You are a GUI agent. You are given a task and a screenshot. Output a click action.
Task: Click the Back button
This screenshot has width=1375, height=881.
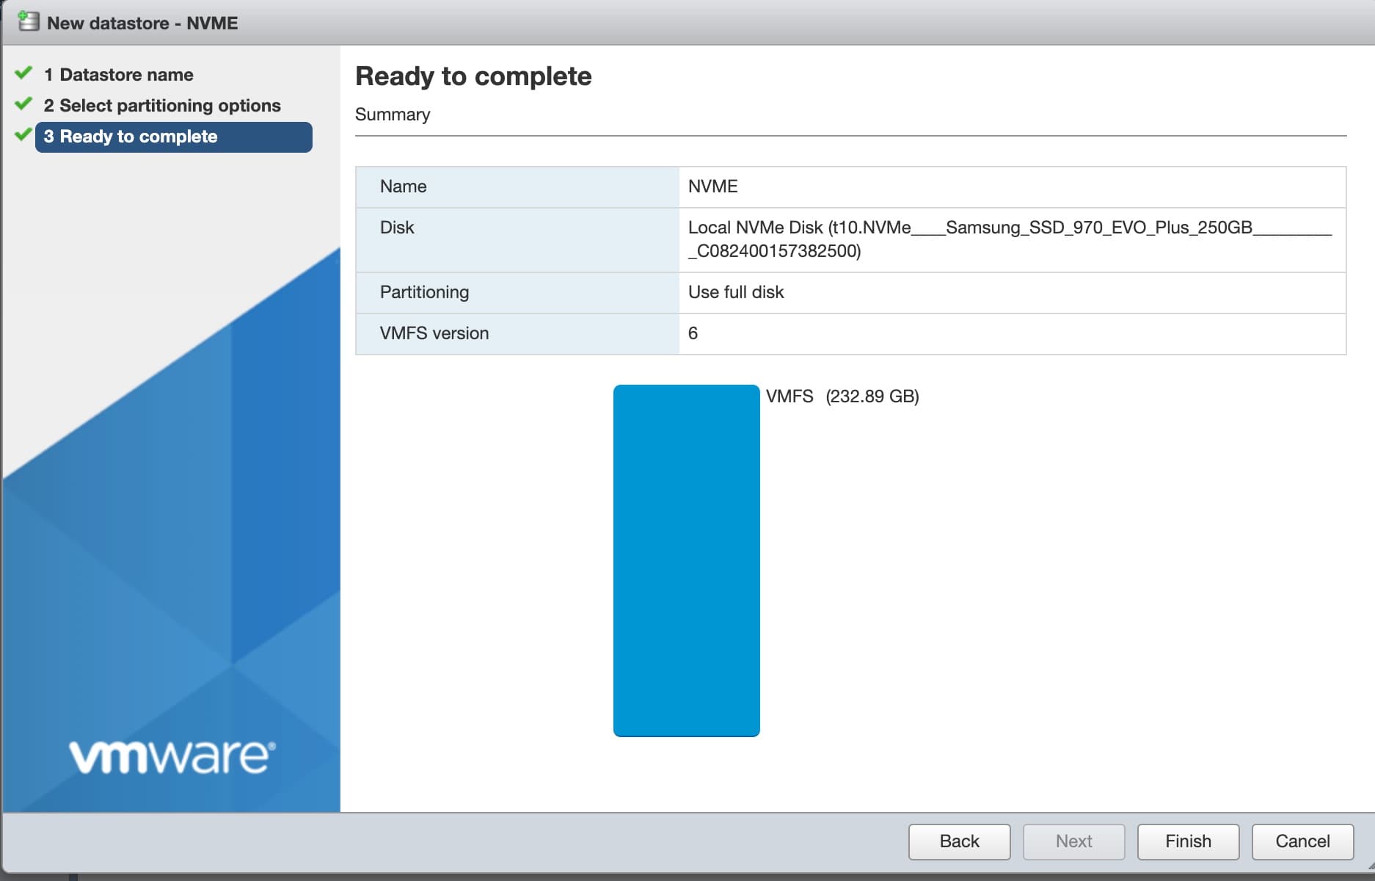click(x=959, y=841)
